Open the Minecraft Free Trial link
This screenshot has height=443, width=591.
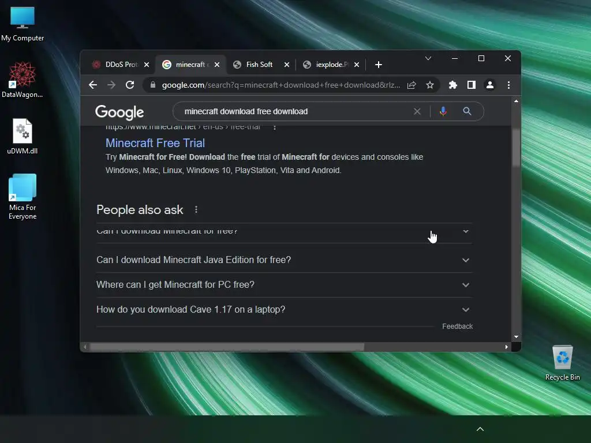point(155,143)
